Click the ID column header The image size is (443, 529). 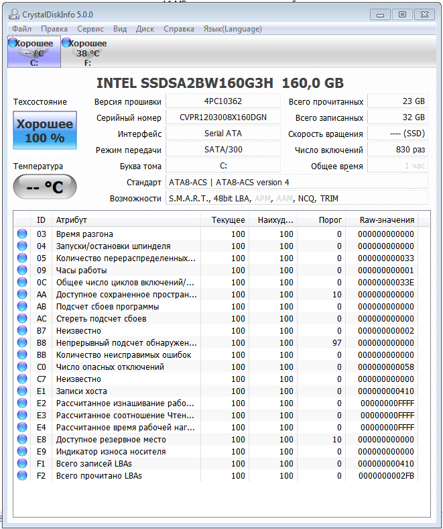(41, 220)
